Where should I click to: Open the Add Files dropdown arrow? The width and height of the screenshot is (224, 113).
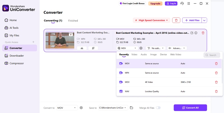(204, 20)
